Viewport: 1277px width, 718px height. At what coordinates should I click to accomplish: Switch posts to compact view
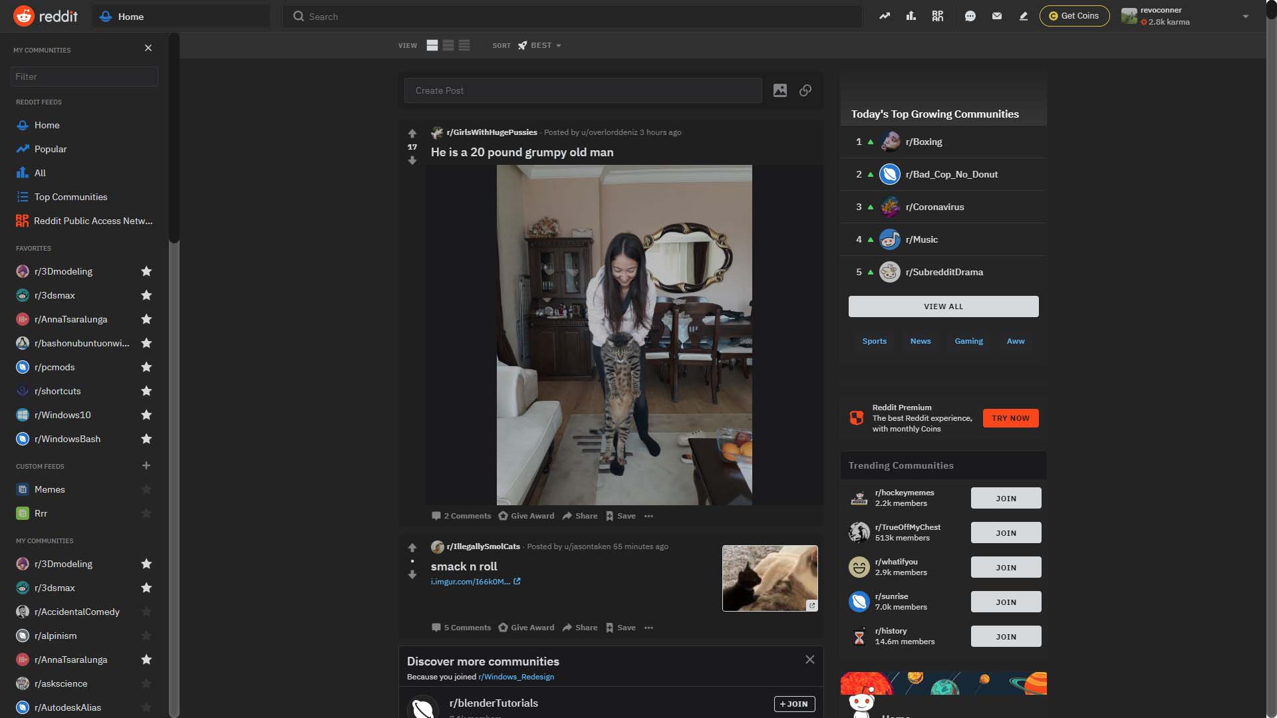(464, 45)
